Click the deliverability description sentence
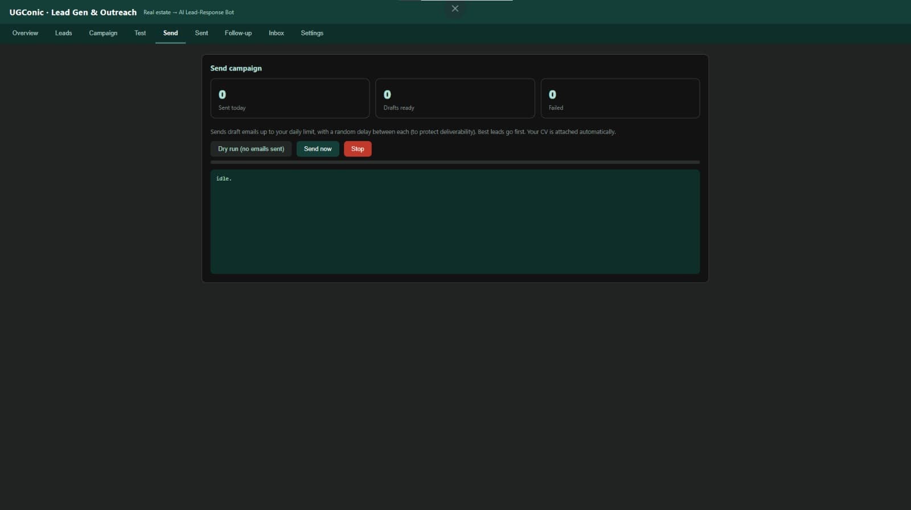The width and height of the screenshot is (911, 510). tap(413, 132)
